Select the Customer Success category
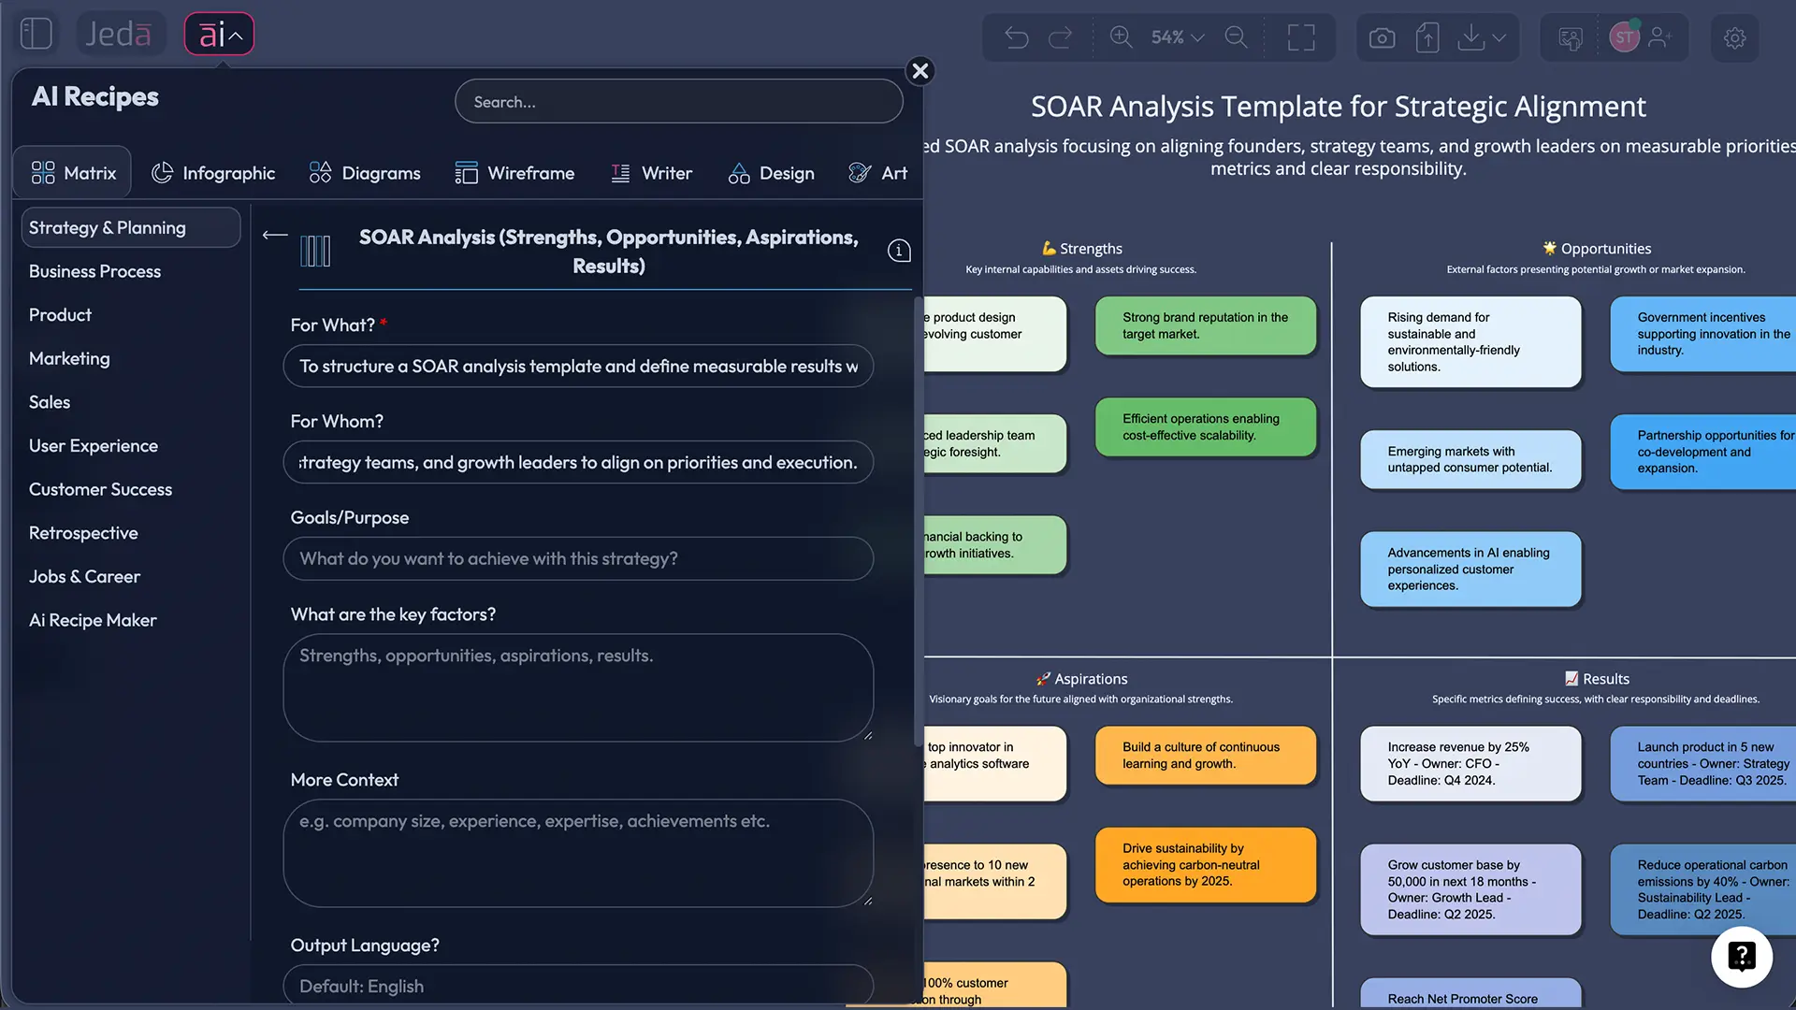Screen dimensions: 1796x1010 click(100, 489)
